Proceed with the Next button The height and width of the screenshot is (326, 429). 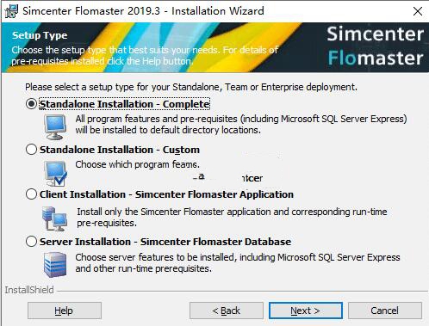click(x=306, y=311)
